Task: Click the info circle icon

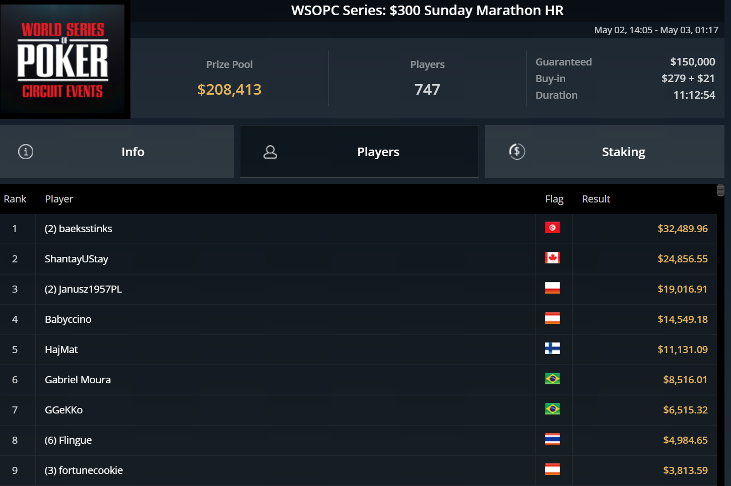Action: pos(26,152)
